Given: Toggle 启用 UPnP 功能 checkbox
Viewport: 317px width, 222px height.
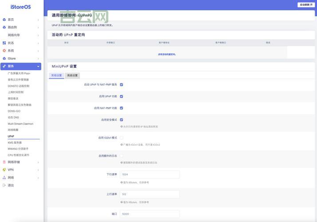Looking at the screenshot, I should tap(122, 96).
